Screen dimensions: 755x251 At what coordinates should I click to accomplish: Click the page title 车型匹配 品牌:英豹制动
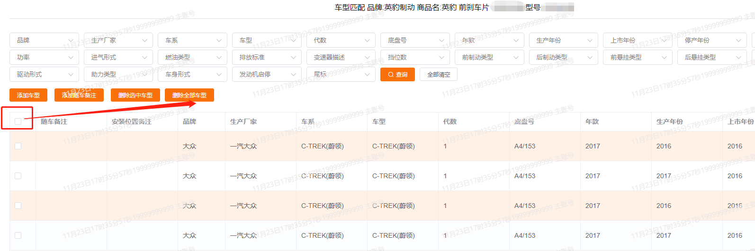375,7
